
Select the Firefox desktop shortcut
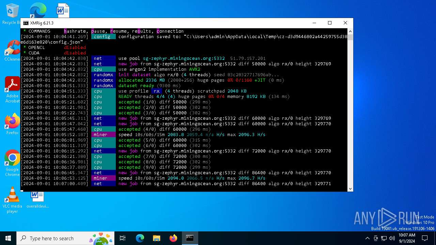click(12, 124)
